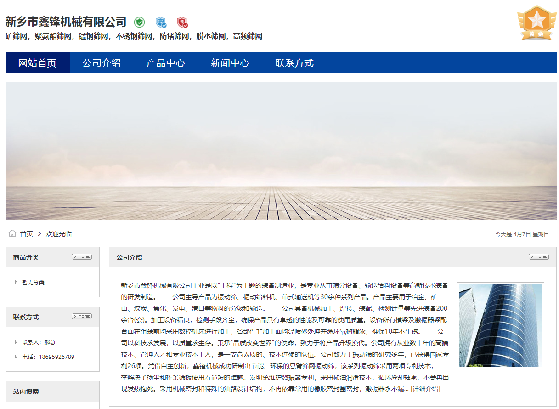Click the company building thumbnail image
Image resolution: width=559 pixels, height=409 pixels.
click(501, 326)
